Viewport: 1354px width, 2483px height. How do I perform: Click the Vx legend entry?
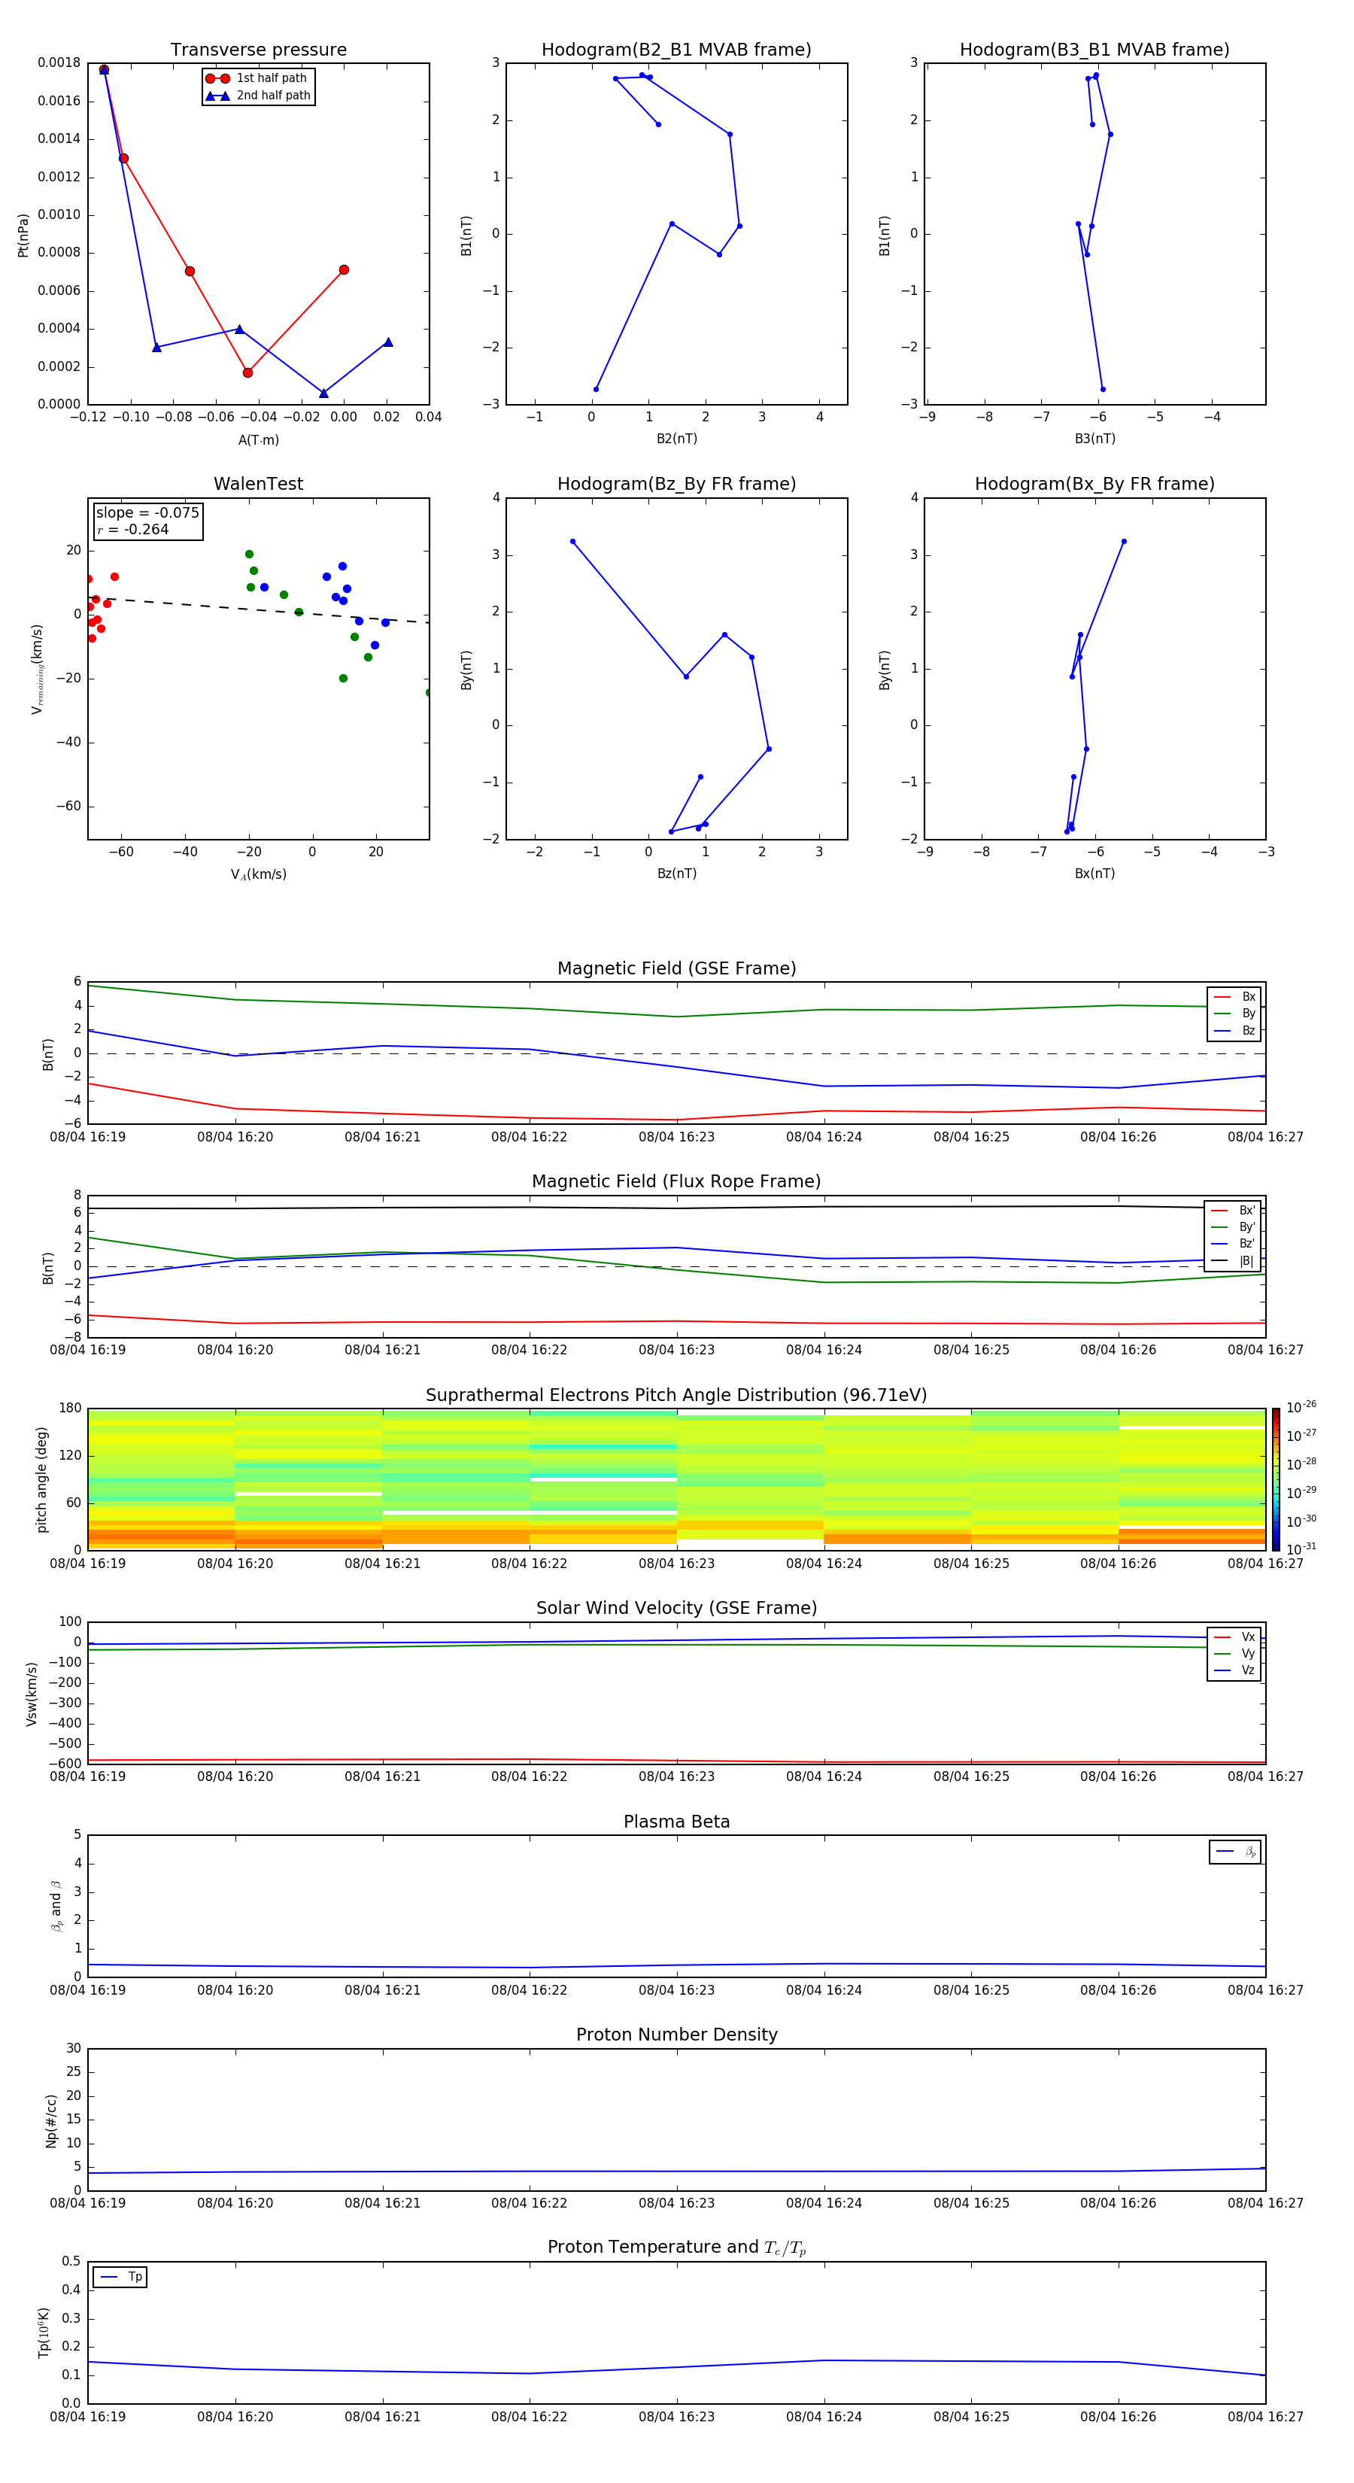tap(1234, 1637)
